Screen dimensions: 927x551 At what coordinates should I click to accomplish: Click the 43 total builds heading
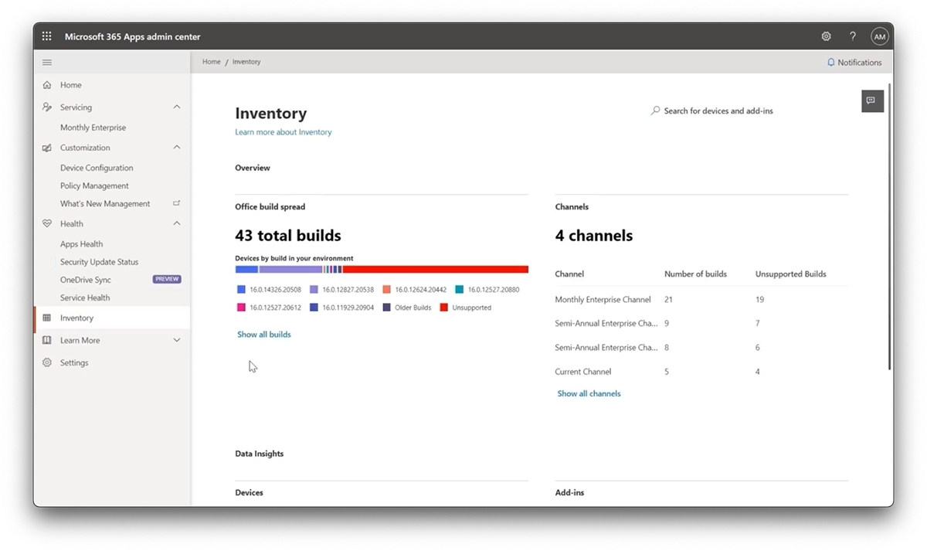tap(288, 236)
